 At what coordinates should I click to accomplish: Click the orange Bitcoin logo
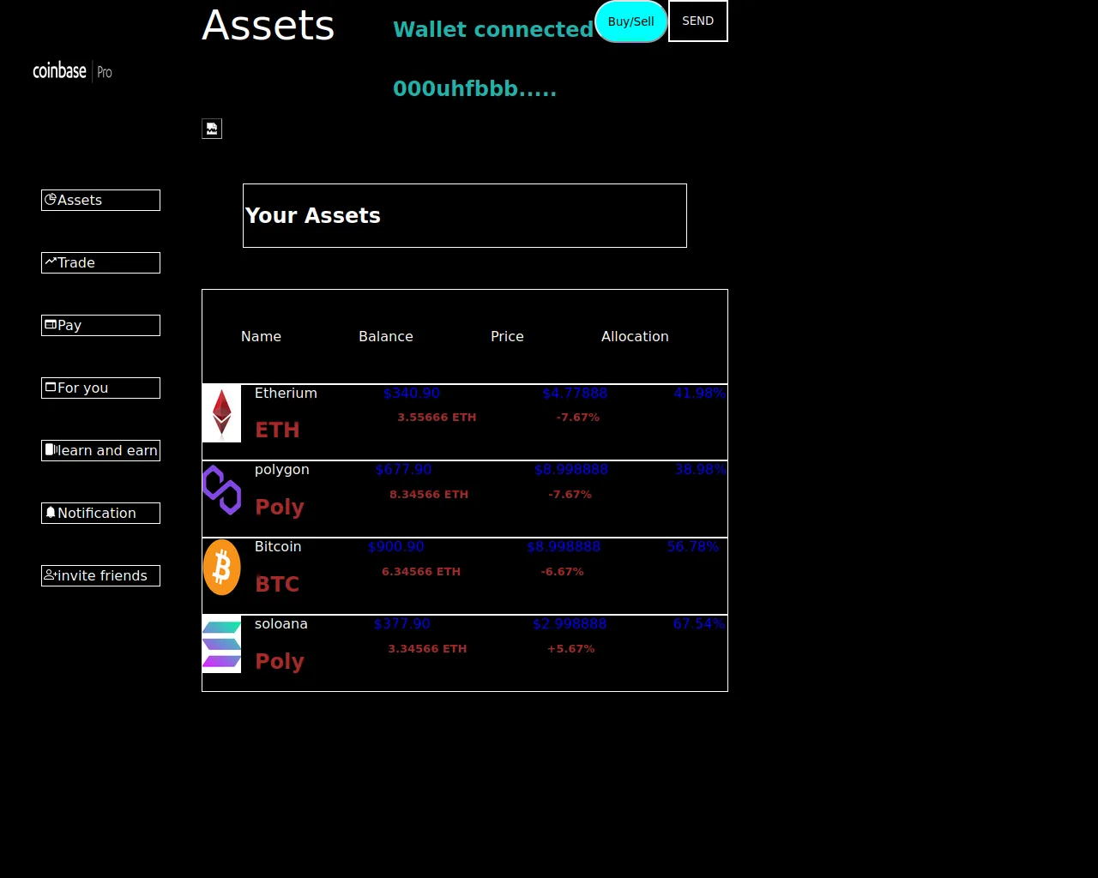(x=221, y=567)
